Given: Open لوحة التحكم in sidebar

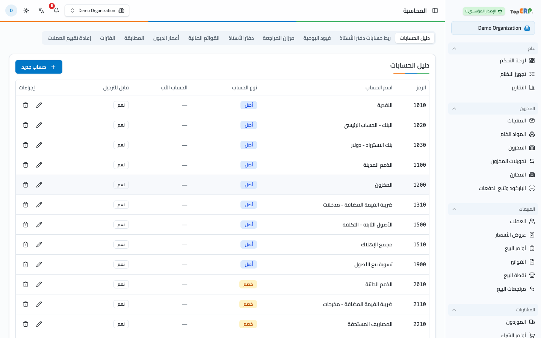Looking at the screenshot, I should pos(493,60).
